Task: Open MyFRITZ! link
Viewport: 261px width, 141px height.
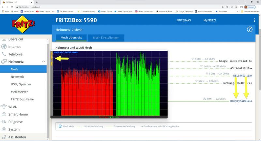Action: point(209,20)
